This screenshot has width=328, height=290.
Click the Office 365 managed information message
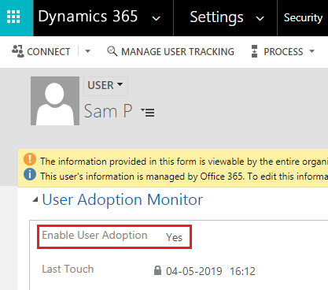tap(184, 177)
